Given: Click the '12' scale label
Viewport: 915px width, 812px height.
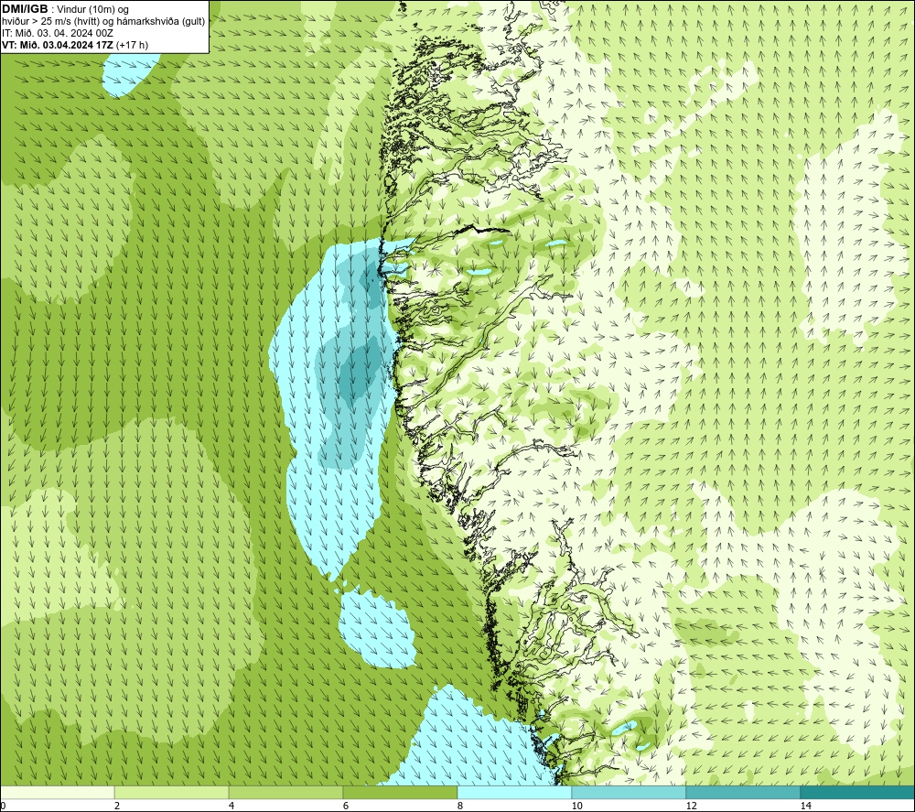Looking at the screenshot, I should (691, 806).
